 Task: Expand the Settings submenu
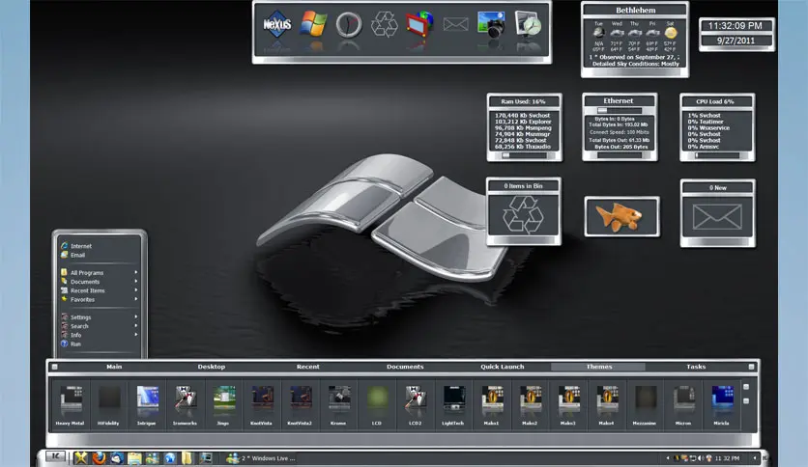(99, 316)
